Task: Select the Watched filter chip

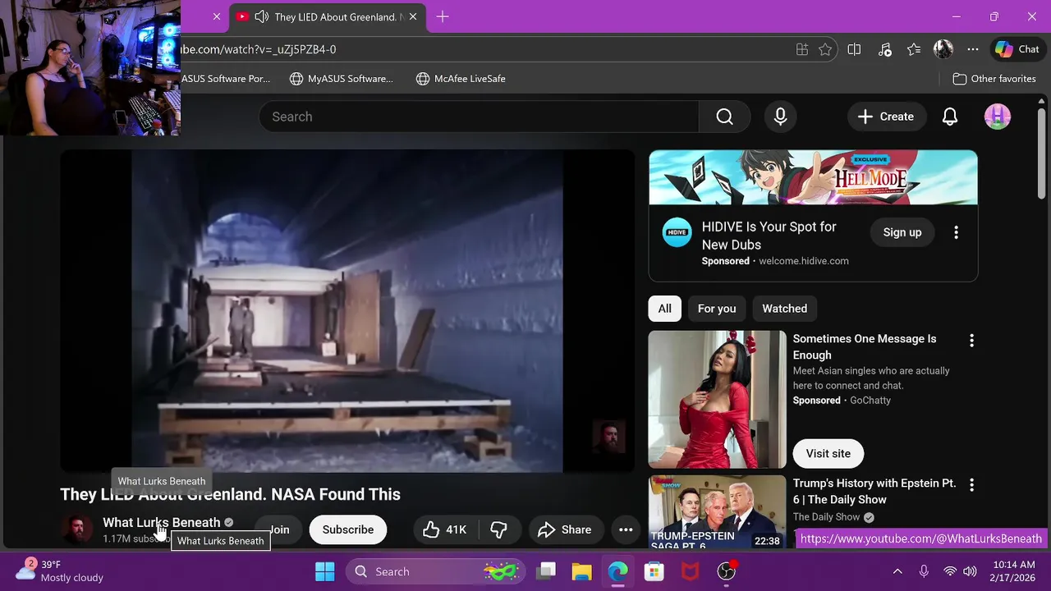Action: pyautogui.click(x=784, y=309)
